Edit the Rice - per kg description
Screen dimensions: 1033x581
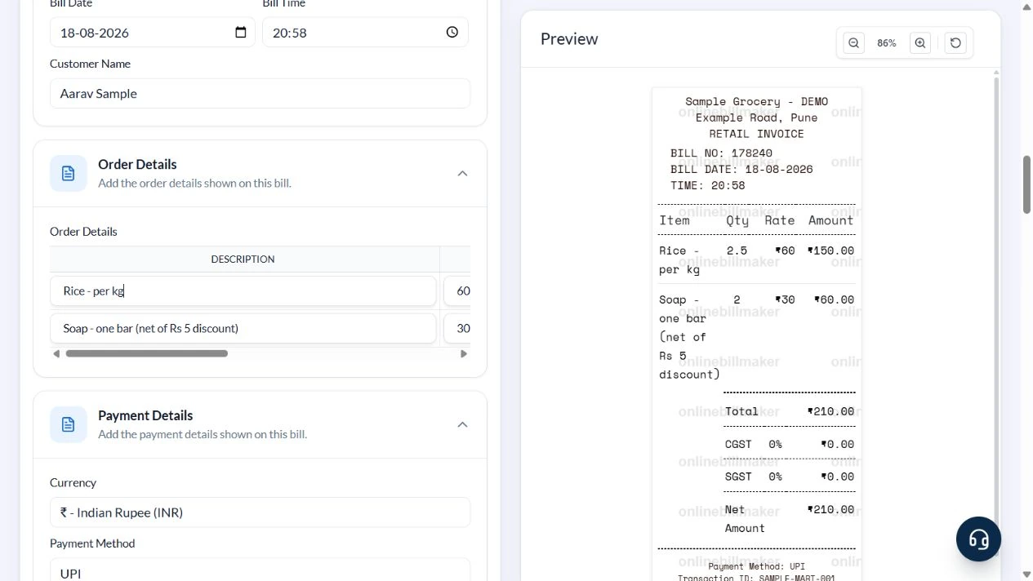(x=243, y=290)
